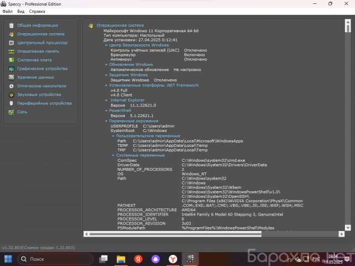Open notification center icon

tap(347, 259)
